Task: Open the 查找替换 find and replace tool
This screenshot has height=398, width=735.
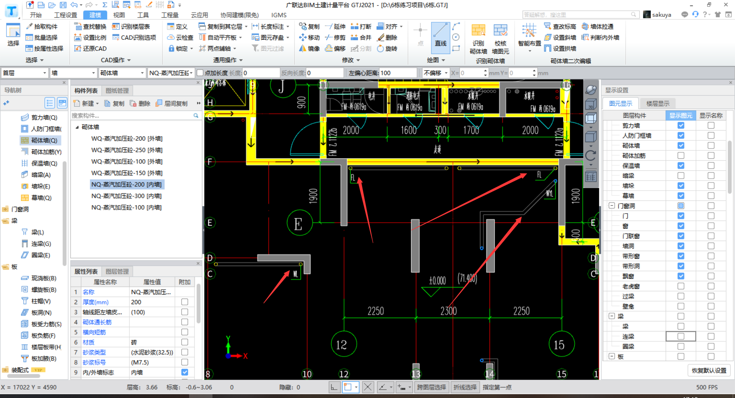Action: (x=90, y=26)
